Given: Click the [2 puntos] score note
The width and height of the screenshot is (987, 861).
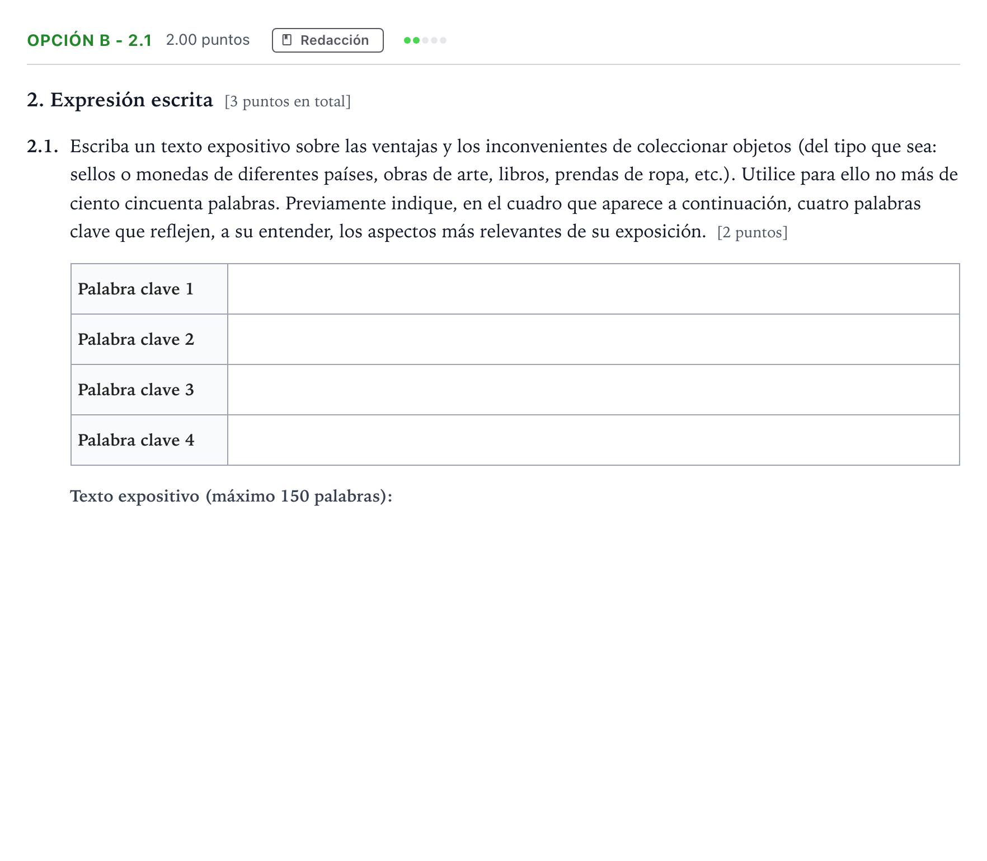Looking at the screenshot, I should pyautogui.click(x=752, y=232).
